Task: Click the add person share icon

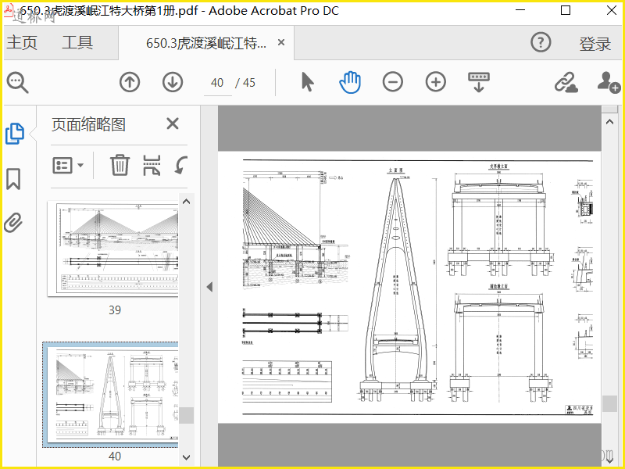Action: click(609, 82)
